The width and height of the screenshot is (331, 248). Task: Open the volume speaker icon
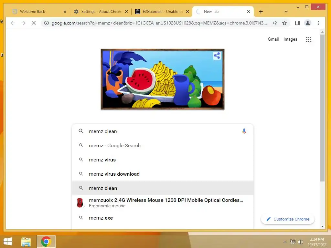300,242
